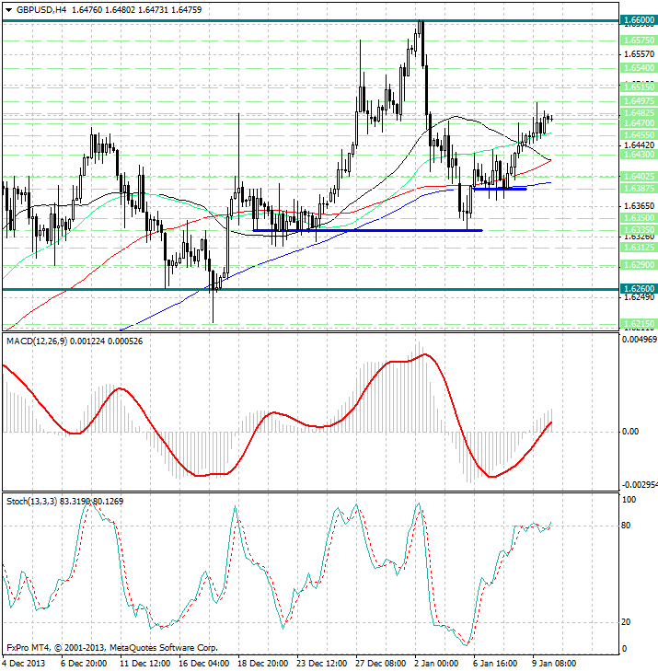Click the 1.65750 green price label
This screenshot has height=671, width=658.
[x=638, y=40]
